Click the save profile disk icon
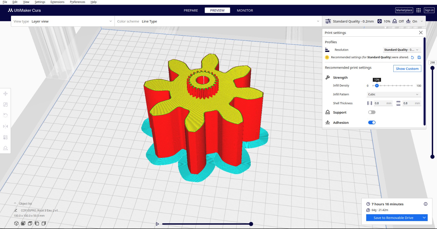437x229 pixels. (x=419, y=57)
